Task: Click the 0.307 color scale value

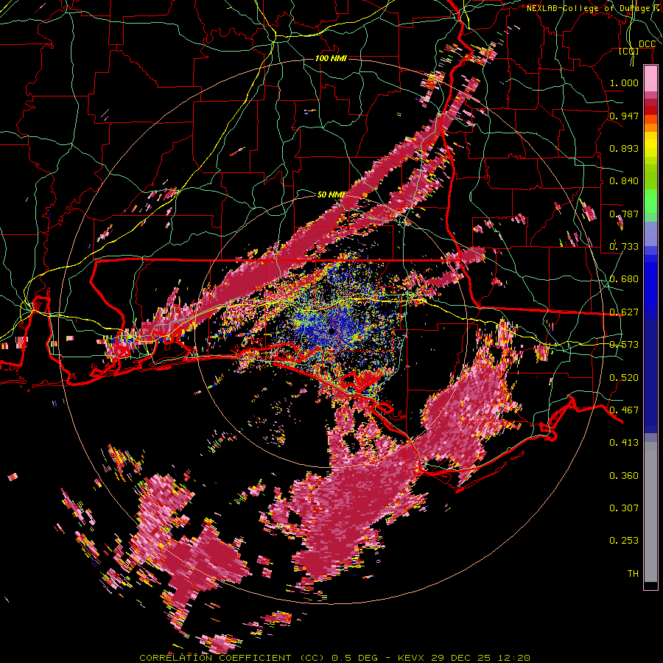Action: (x=624, y=508)
